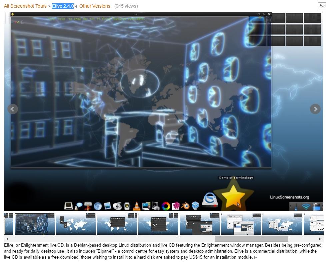Go to the previous screenshot arrow
The width and height of the screenshot is (326, 262).
pos(12,109)
